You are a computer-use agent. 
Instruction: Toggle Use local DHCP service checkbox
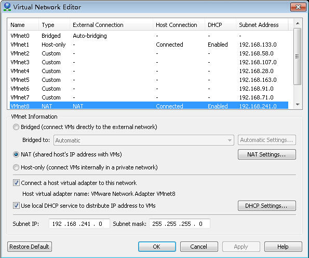click(16, 206)
